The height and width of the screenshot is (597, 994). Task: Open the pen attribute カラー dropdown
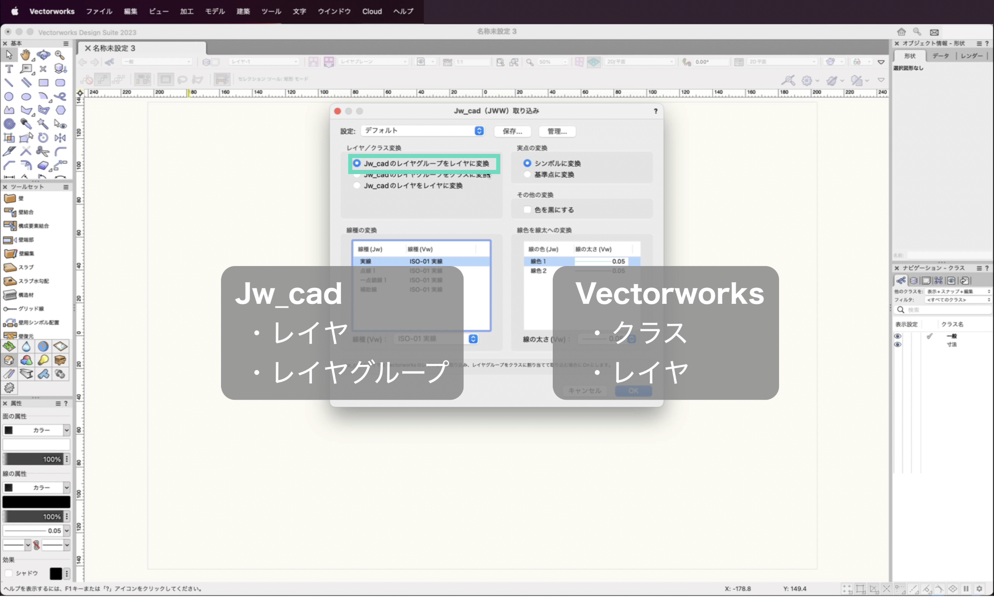[x=36, y=487]
